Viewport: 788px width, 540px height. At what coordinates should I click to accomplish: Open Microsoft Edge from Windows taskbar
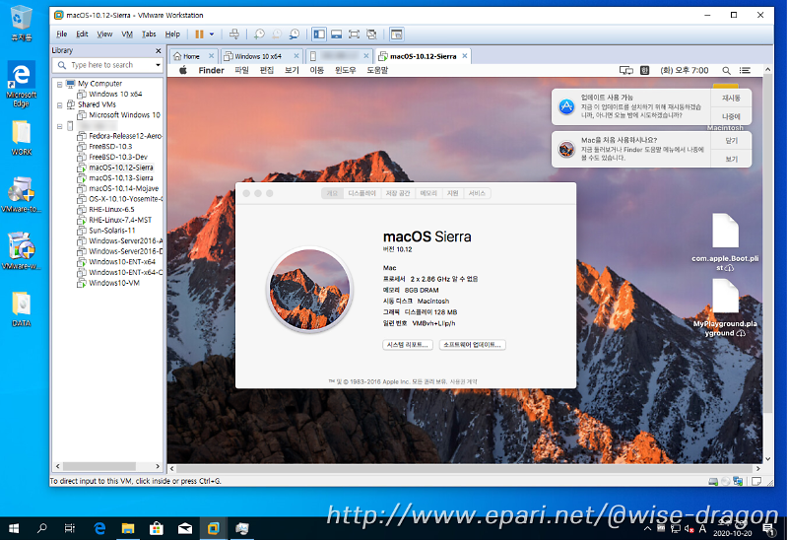click(x=100, y=528)
